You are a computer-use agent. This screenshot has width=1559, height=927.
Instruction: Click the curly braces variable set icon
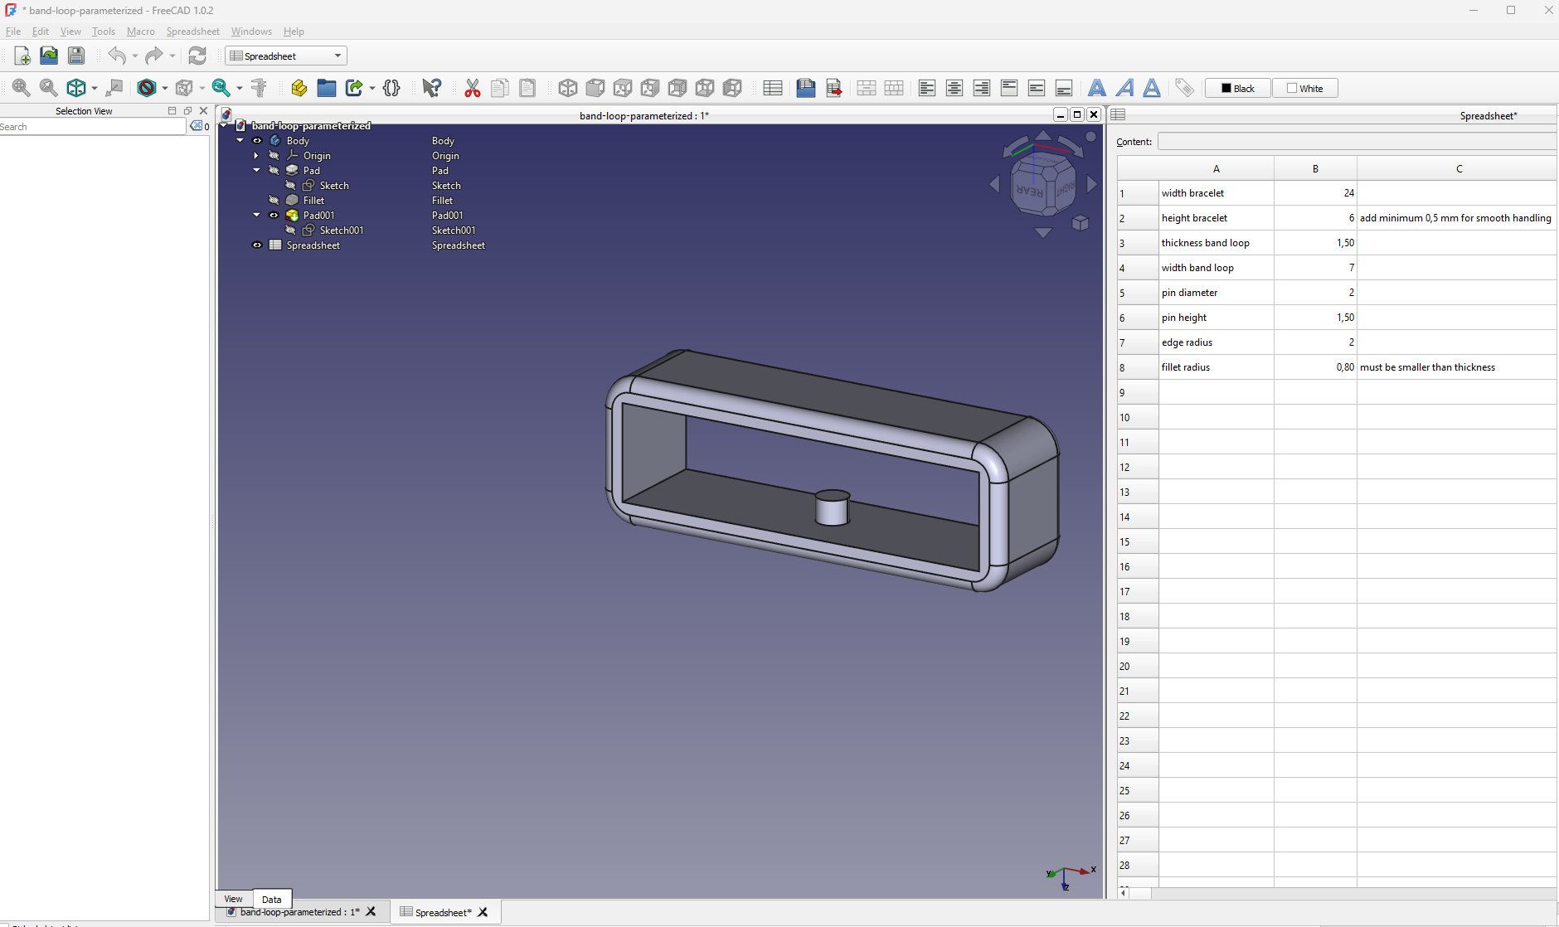tap(392, 88)
